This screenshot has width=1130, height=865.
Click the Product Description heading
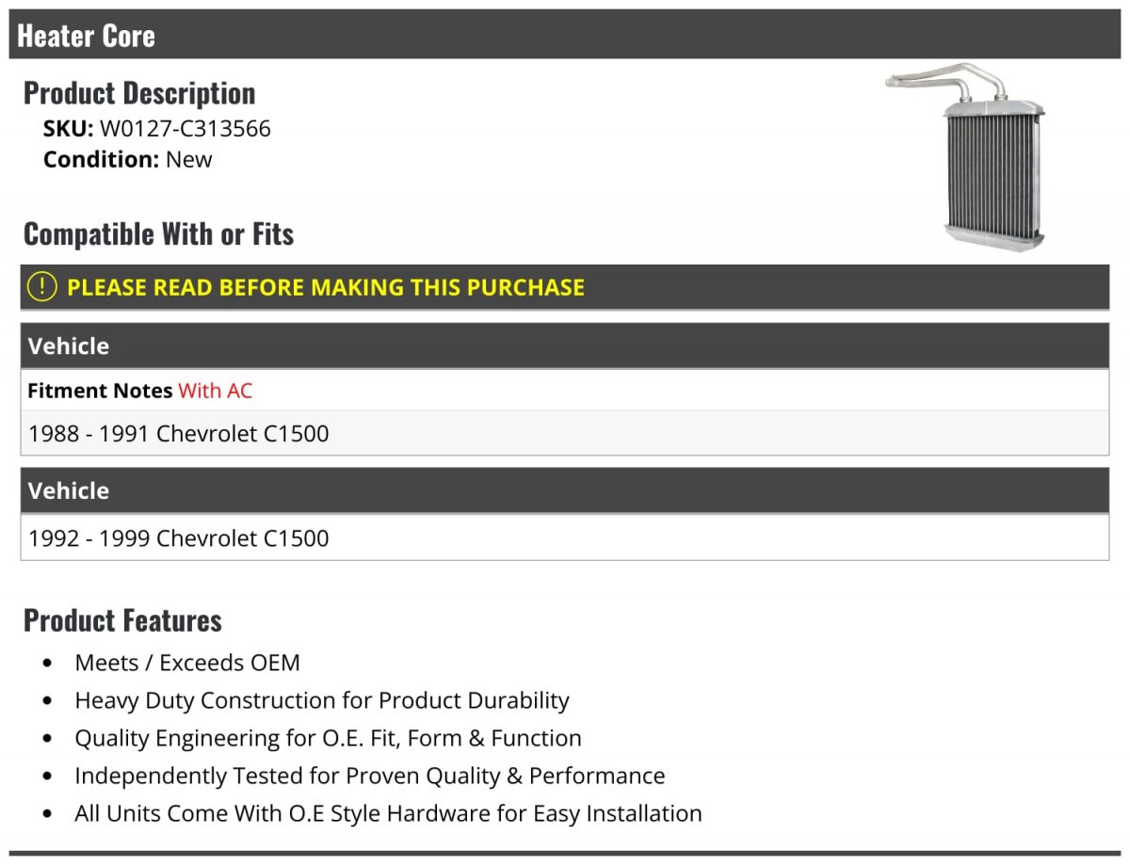[x=139, y=93]
